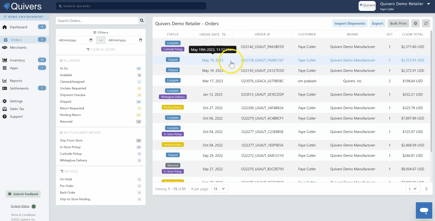Click Submit Feedback
Screen dimensions: 435x221
click(23, 194)
